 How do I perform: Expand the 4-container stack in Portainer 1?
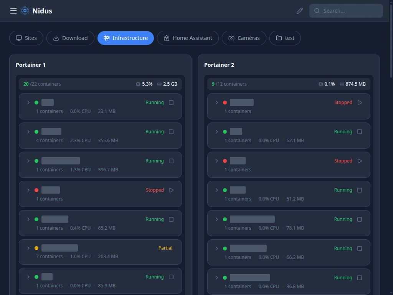(27, 131)
